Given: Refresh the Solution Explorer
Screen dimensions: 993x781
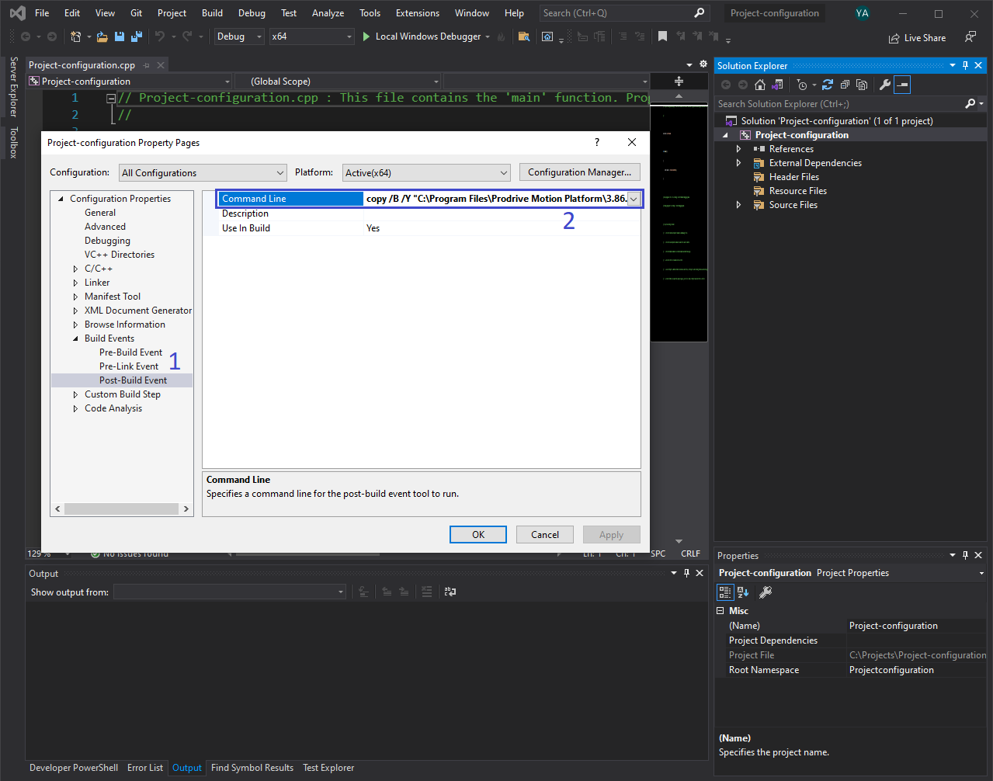Looking at the screenshot, I should 826,85.
